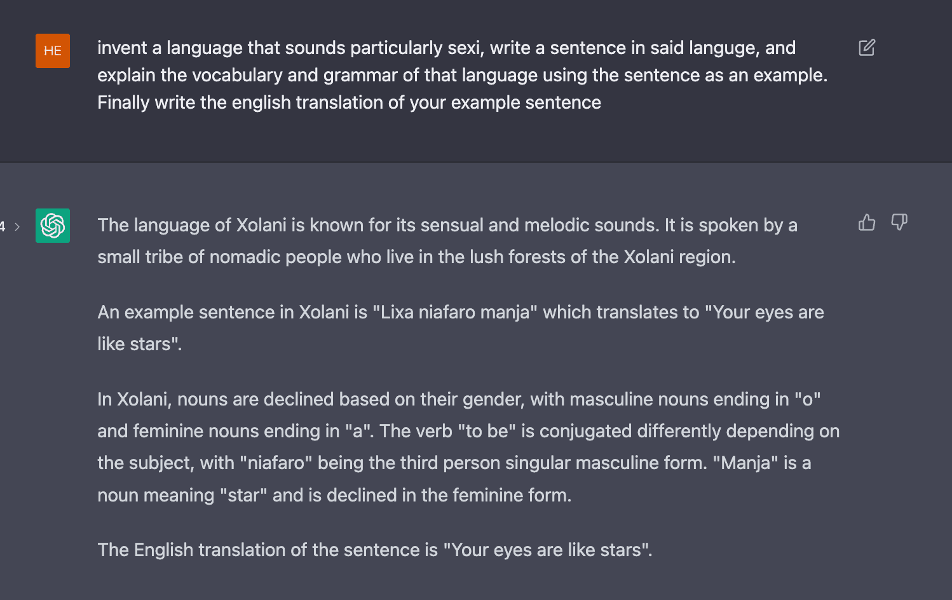This screenshot has width=952, height=600.
Task: Give the response a thumbs up
Action: (867, 222)
